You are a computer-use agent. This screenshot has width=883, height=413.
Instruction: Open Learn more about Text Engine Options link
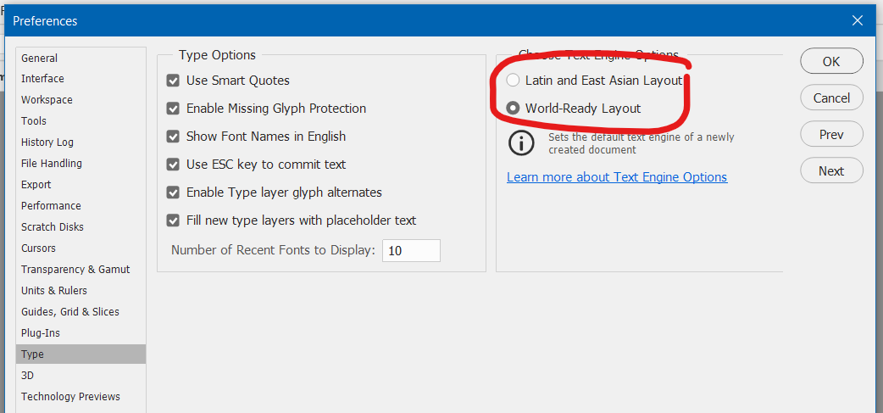tap(617, 177)
